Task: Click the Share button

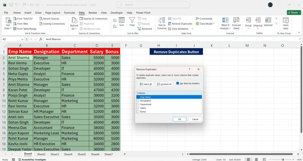Action: [294, 12]
